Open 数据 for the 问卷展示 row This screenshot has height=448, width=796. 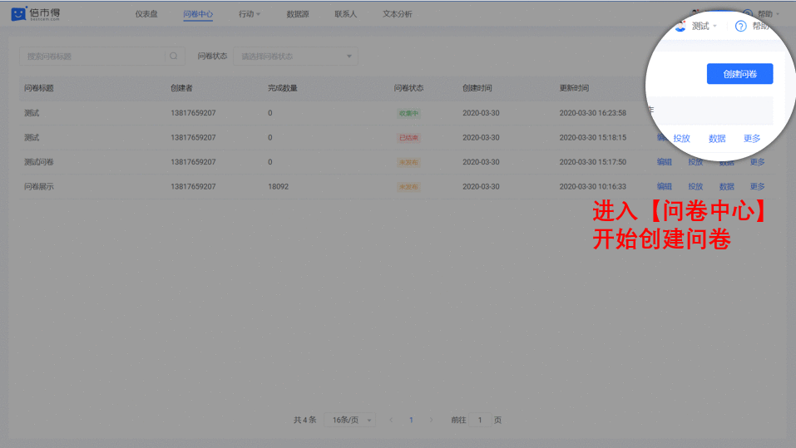[726, 187]
